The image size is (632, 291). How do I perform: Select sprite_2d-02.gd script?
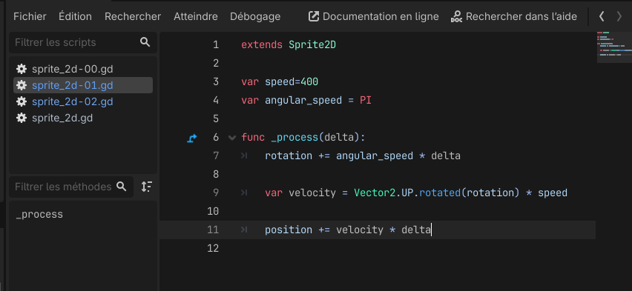[83, 101]
